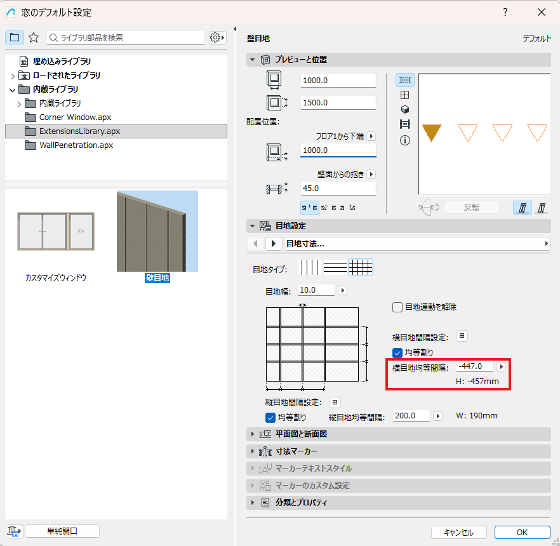The height and width of the screenshot is (546, 560).
Task: Expand 平面図と断面図 section
Action: 253,434
